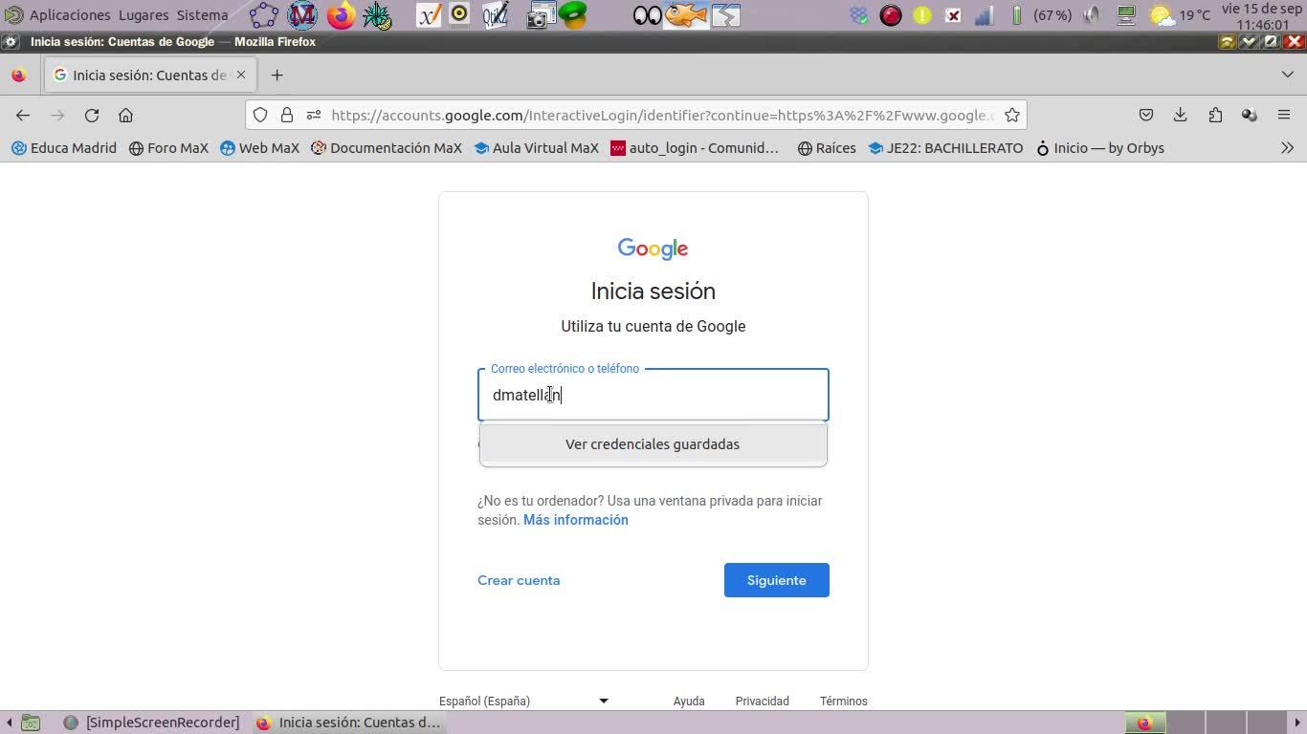Viewport: 1307px width, 734px height.
Task: Launch GeoGebra from the top panel
Action: coord(264,14)
